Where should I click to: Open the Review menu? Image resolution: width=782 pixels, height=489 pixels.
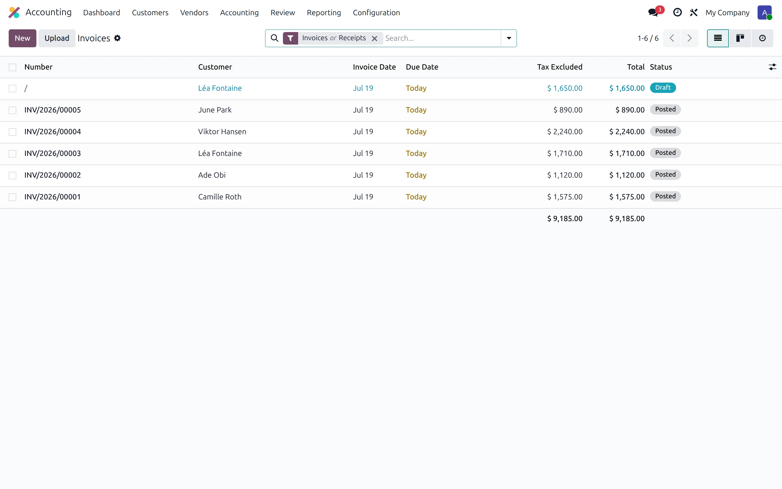click(283, 12)
